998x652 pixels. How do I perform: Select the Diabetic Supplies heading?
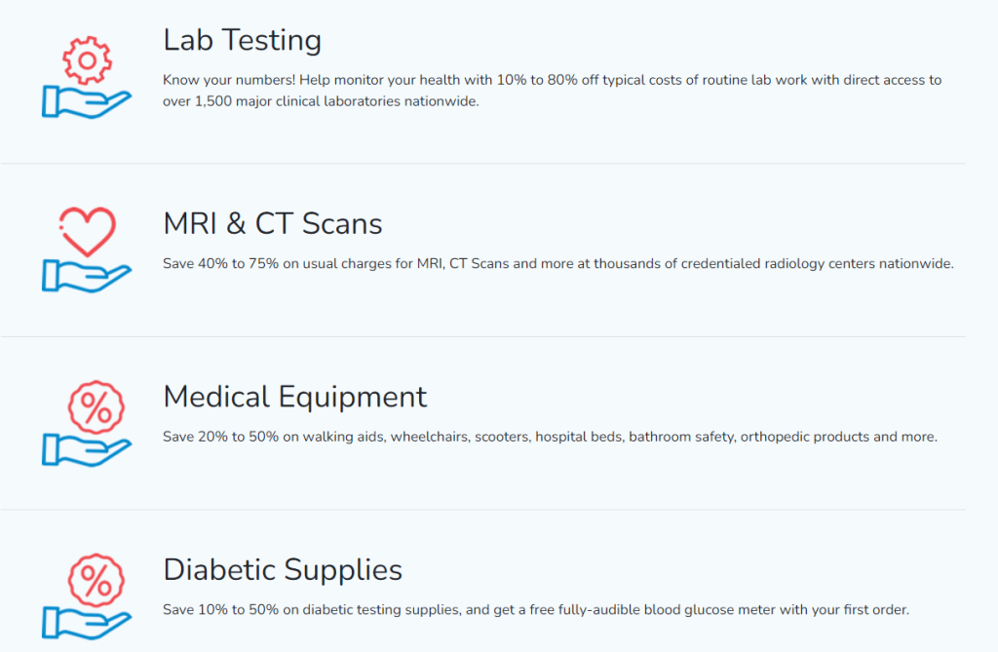click(283, 570)
